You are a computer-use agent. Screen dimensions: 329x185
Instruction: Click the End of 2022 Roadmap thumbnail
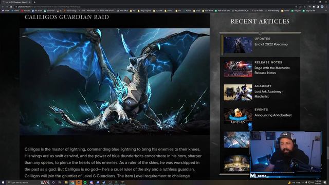pos(237,45)
